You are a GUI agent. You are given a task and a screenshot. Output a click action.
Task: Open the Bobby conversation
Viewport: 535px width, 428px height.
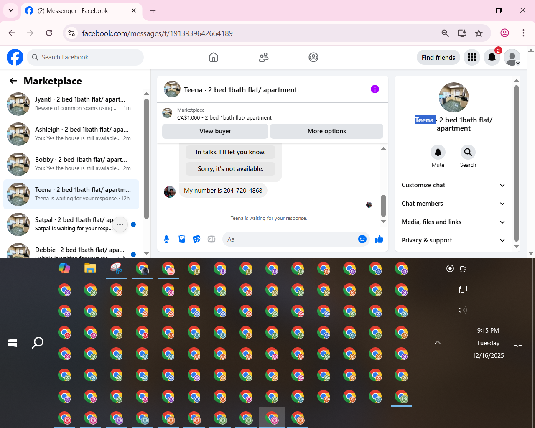click(71, 164)
